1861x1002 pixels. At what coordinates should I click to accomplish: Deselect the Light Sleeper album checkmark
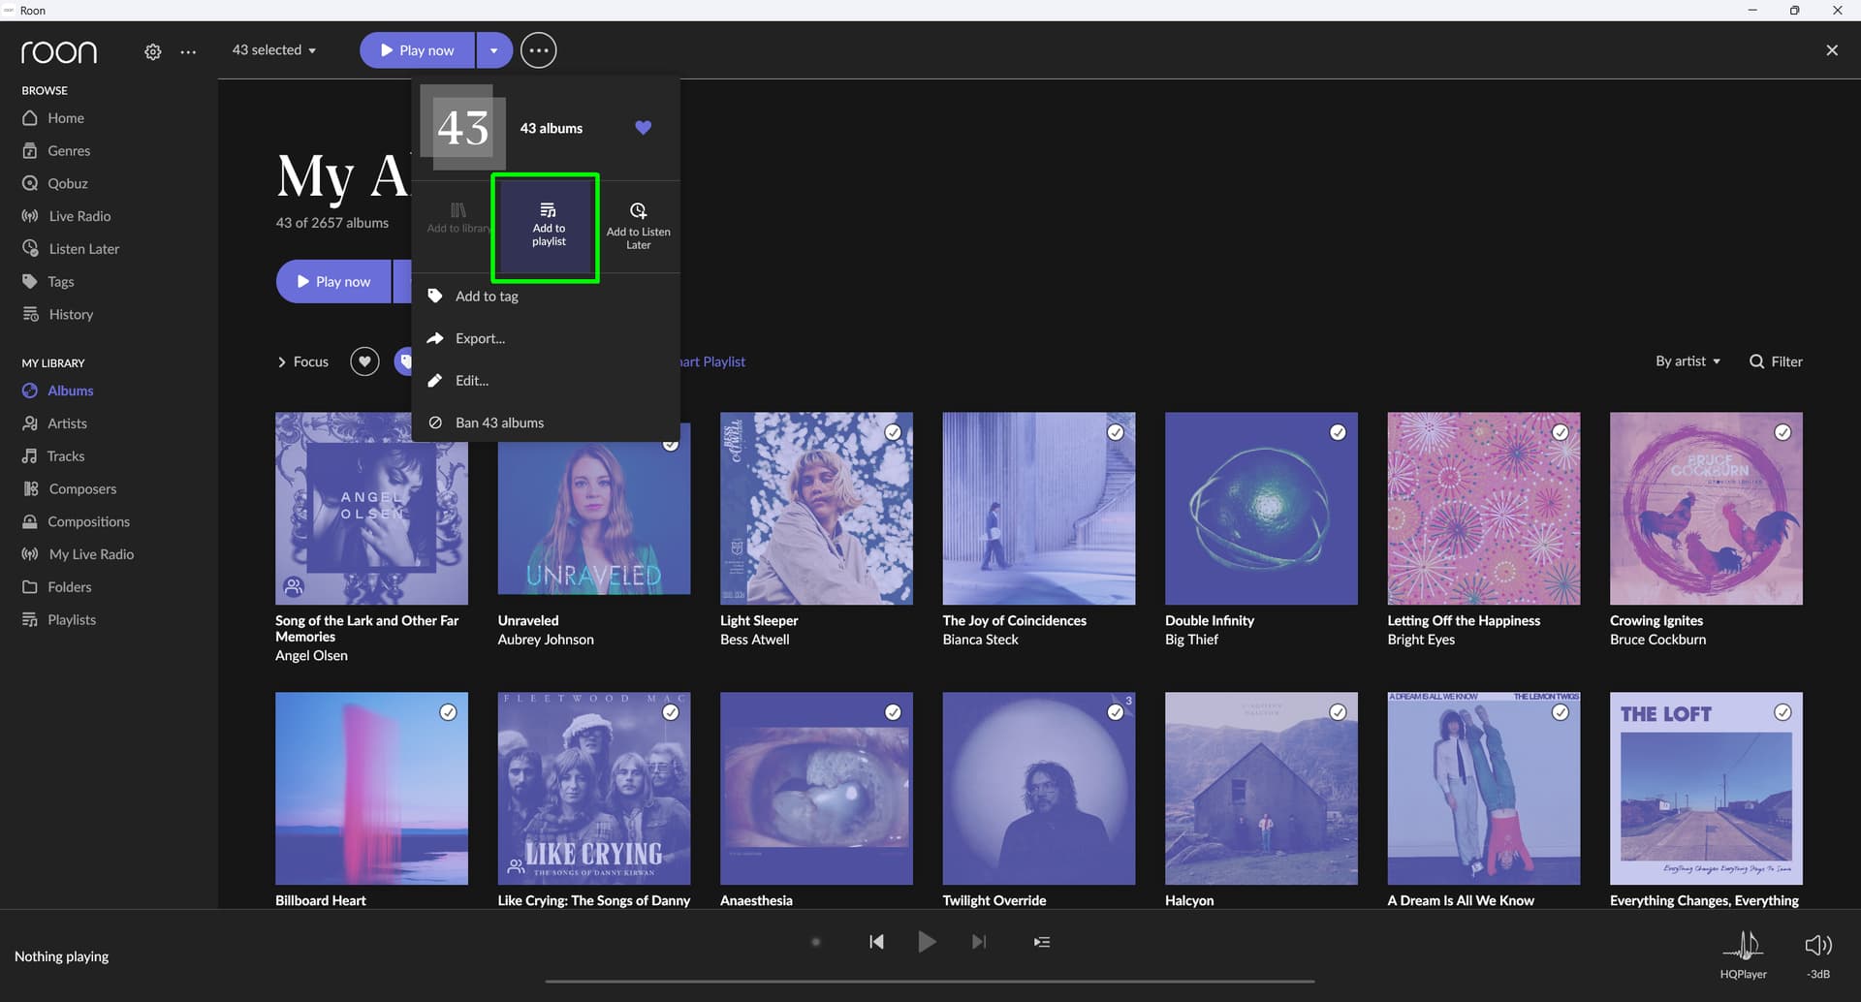click(x=893, y=433)
